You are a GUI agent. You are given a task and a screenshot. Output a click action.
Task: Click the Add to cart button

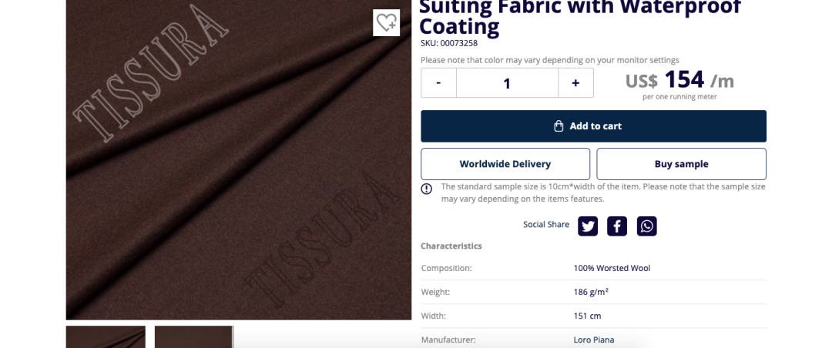[593, 126]
